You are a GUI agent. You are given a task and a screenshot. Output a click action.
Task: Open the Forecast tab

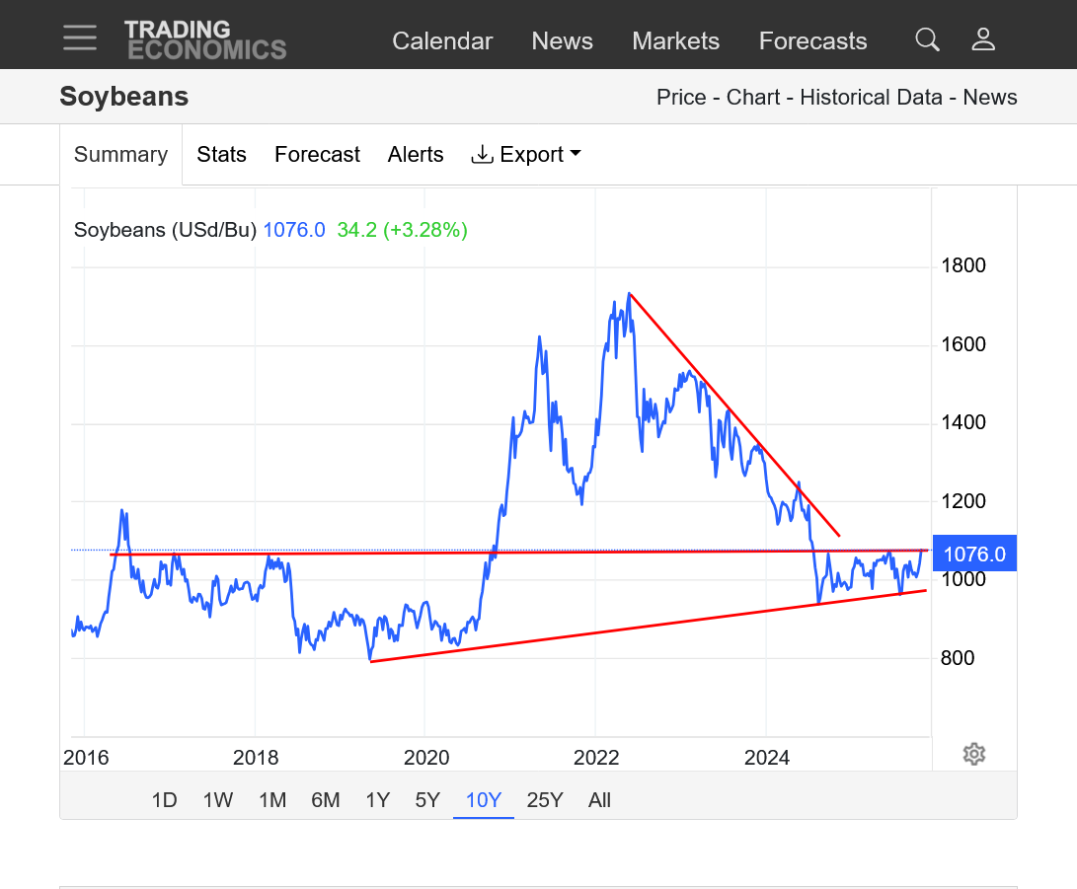pyautogui.click(x=317, y=155)
